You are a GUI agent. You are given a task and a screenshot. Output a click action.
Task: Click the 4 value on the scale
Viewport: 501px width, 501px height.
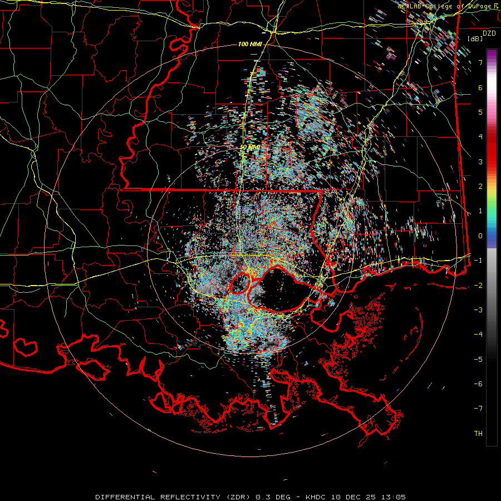click(480, 137)
